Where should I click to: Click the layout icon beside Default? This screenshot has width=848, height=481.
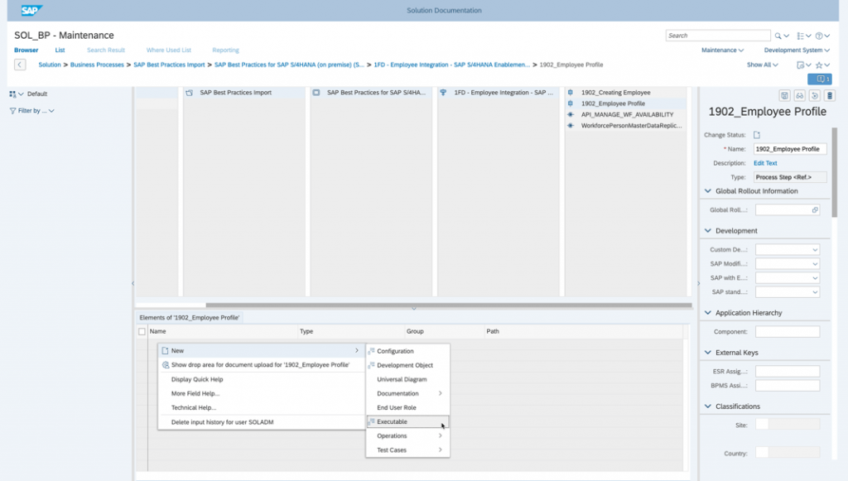(12, 94)
